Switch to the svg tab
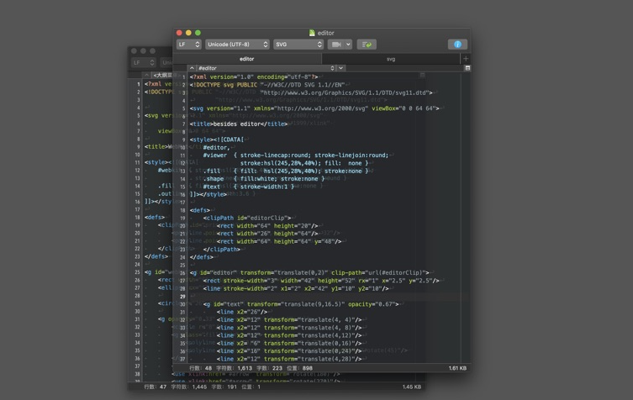Image resolution: width=633 pixels, height=400 pixels. pos(390,59)
